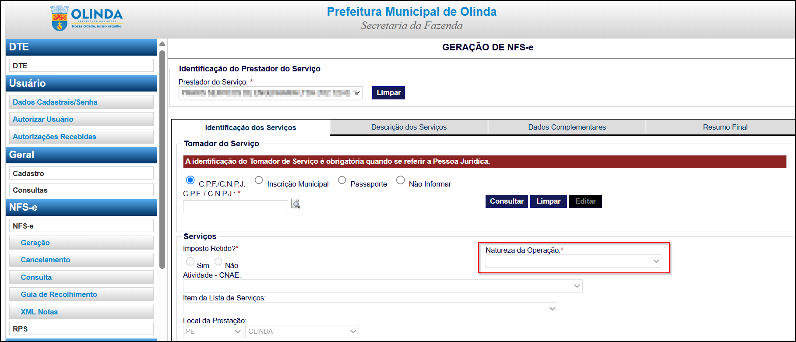Open the Prestador do Serviço dropdown
Screen dimensions: 796x342
click(270, 93)
